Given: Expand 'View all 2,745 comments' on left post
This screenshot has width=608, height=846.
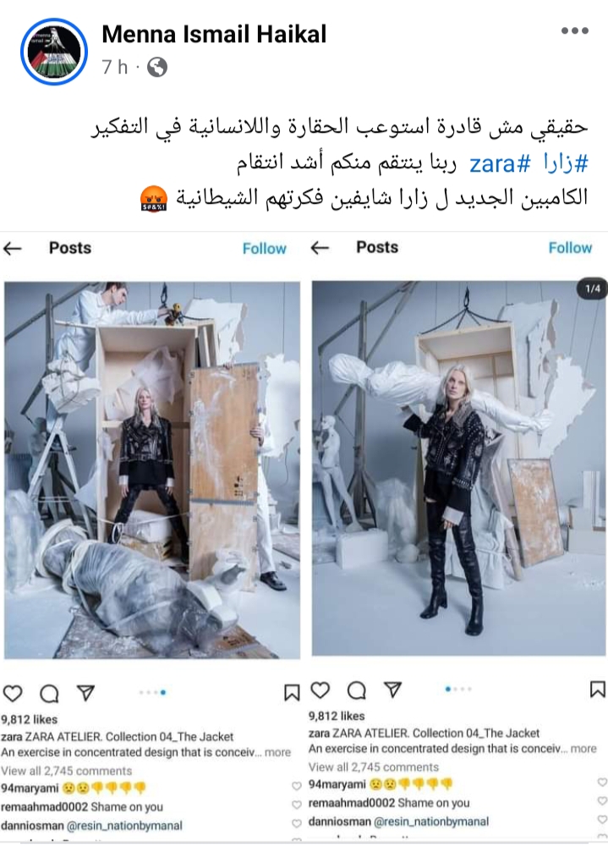Looking at the screenshot, I should 66,771.
